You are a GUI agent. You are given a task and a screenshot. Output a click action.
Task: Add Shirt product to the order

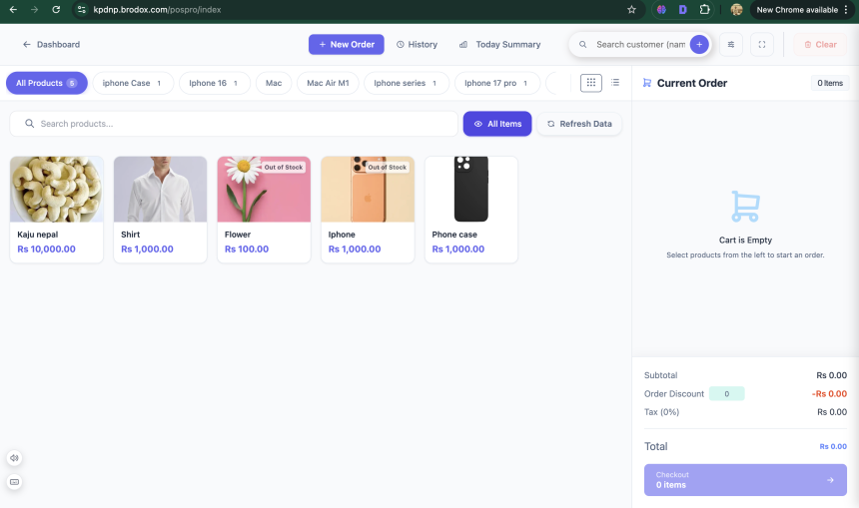click(x=160, y=210)
